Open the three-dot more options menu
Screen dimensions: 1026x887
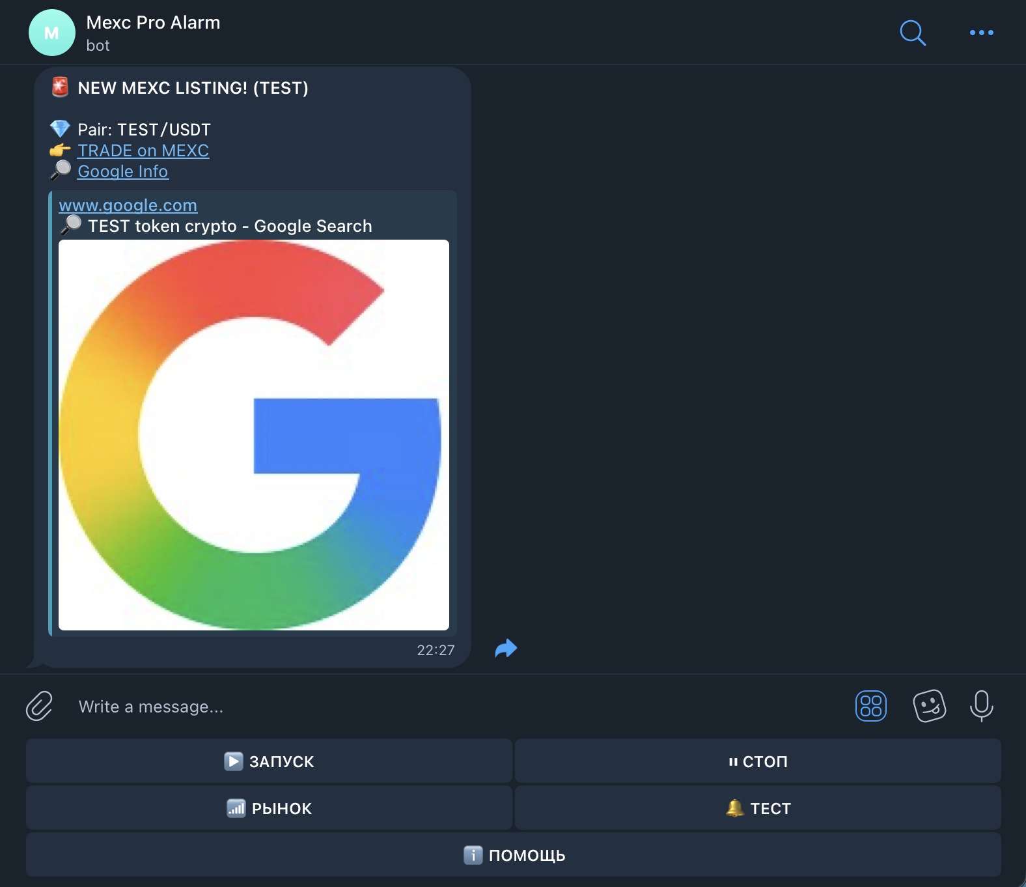(x=981, y=33)
